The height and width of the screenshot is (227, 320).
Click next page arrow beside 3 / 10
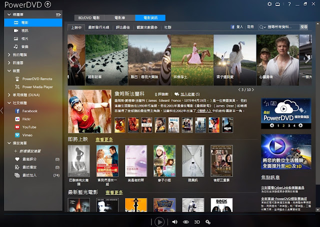[x=253, y=90]
